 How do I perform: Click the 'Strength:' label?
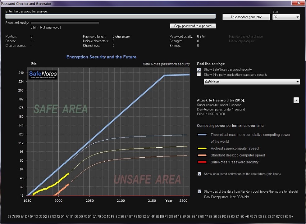tap(176, 41)
